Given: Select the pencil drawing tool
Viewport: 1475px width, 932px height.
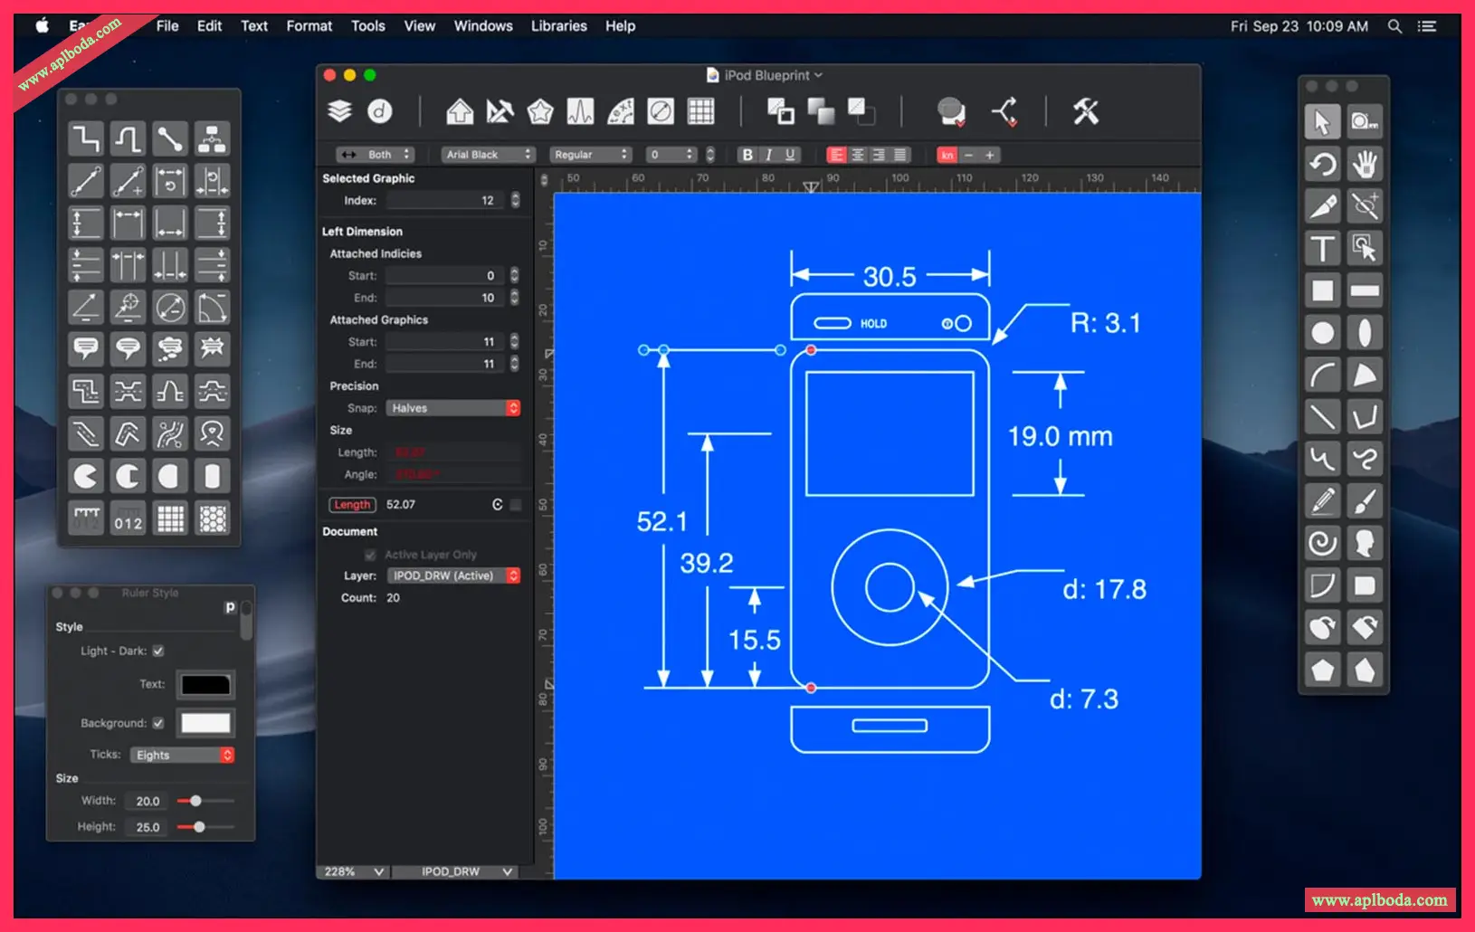Looking at the screenshot, I should coord(1322,500).
